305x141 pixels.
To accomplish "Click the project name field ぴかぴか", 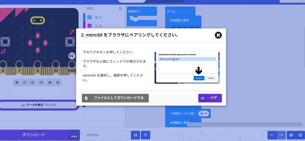I will 107,135.
